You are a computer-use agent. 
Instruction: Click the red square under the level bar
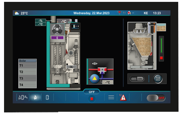coord(161,58)
